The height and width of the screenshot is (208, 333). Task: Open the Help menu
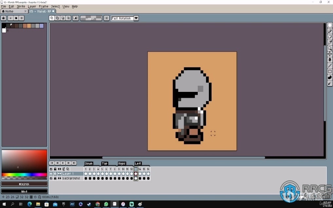point(75,6)
